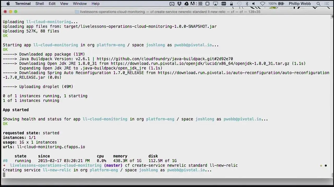Open the Phillip Webb user menu

pyautogui.click(x=300, y=4)
